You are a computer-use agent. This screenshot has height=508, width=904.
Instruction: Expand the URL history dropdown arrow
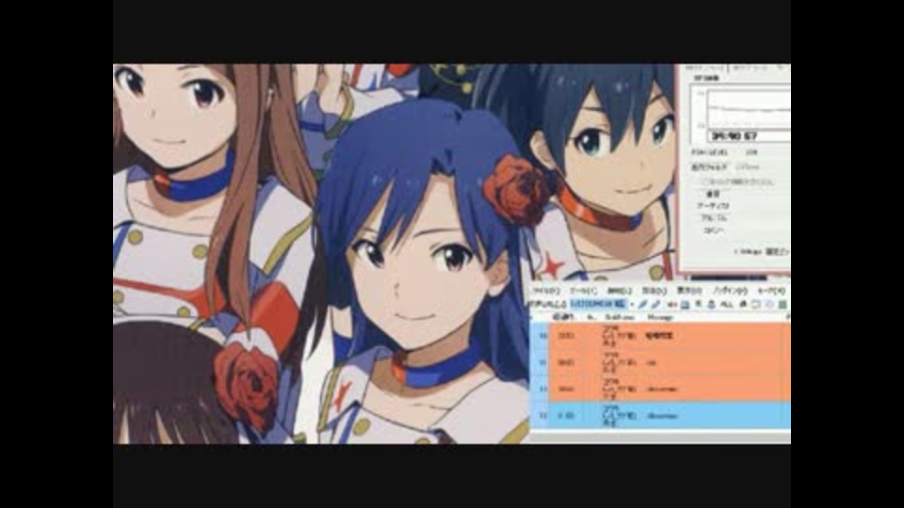click(x=632, y=304)
